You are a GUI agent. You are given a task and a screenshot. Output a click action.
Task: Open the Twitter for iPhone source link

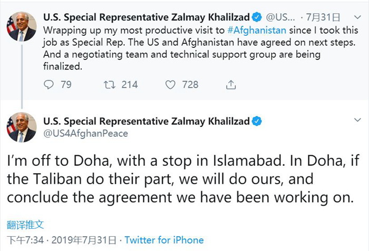(164, 239)
